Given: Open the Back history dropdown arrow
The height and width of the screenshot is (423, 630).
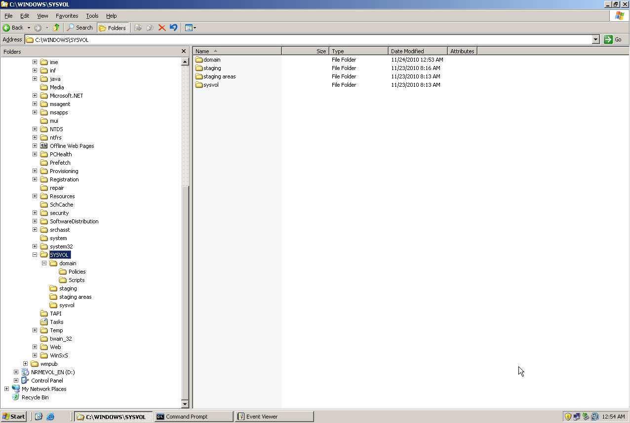Looking at the screenshot, I should (x=29, y=28).
